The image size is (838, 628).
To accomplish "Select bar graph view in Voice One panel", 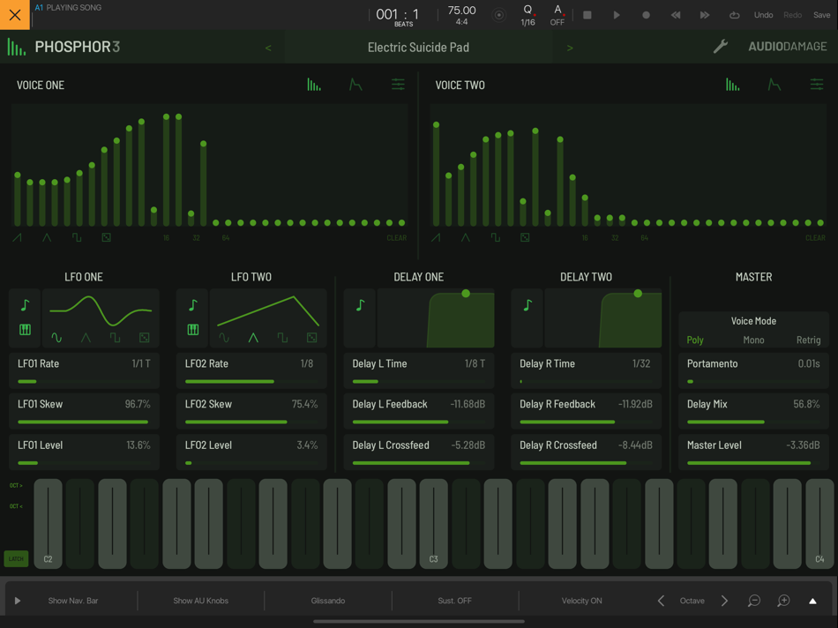I will tap(314, 85).
